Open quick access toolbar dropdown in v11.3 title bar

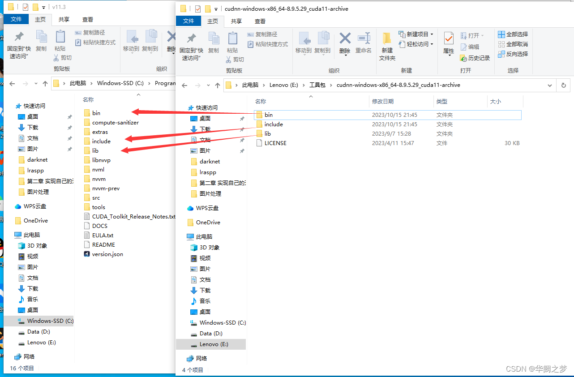43,7
